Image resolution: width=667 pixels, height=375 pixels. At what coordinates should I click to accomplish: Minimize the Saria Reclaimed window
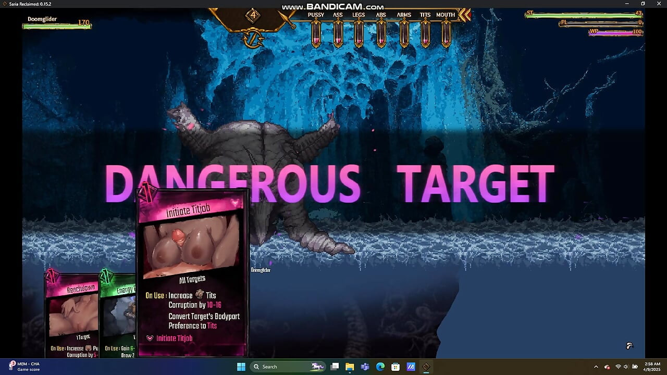(x=627, y=4)
